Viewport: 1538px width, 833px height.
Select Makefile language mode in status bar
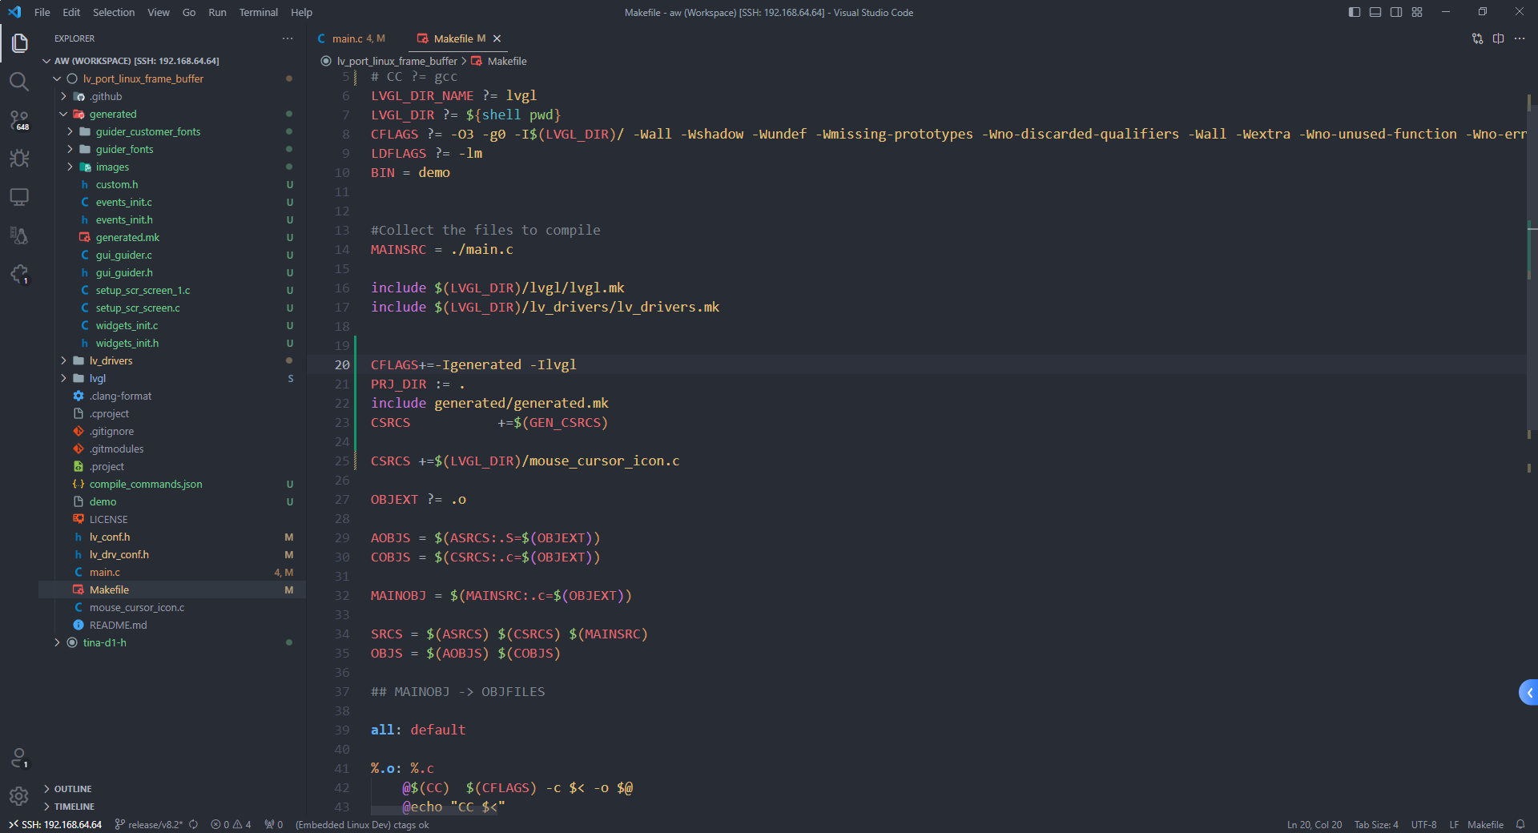(1485, 824)
